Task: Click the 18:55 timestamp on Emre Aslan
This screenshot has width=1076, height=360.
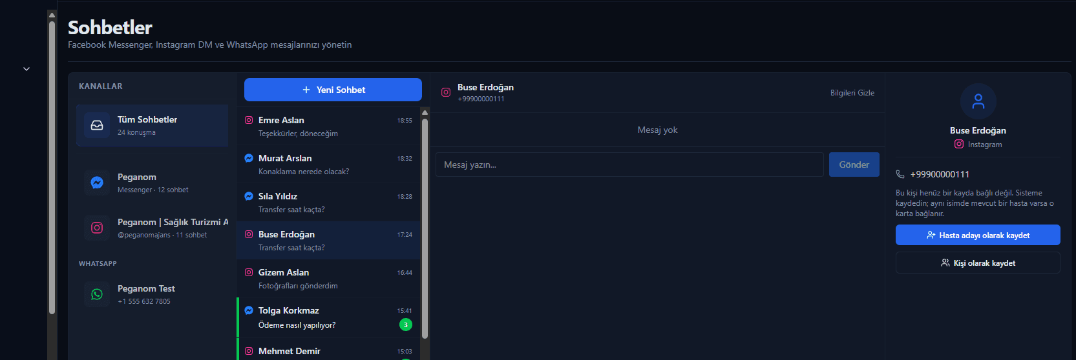Action: pyautogui.click(x=405, y=121)
